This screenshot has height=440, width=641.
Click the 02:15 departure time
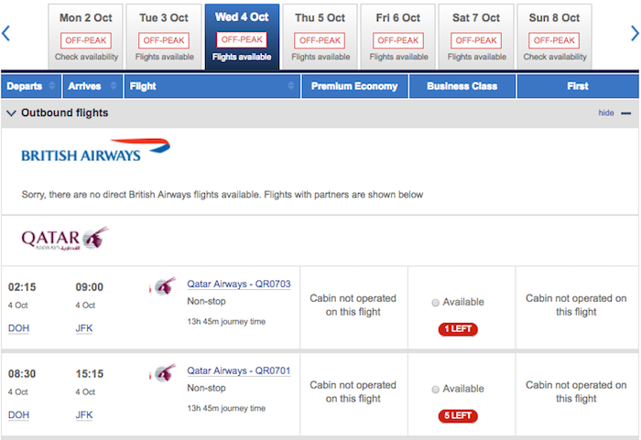tap(22, 287)
